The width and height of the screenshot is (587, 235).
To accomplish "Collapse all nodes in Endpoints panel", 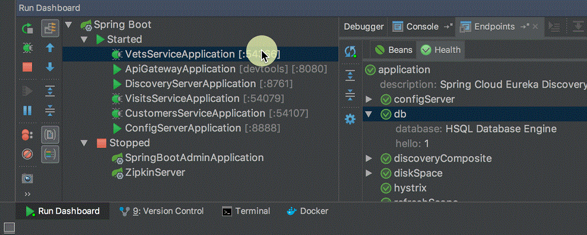I will coord(350,95).
